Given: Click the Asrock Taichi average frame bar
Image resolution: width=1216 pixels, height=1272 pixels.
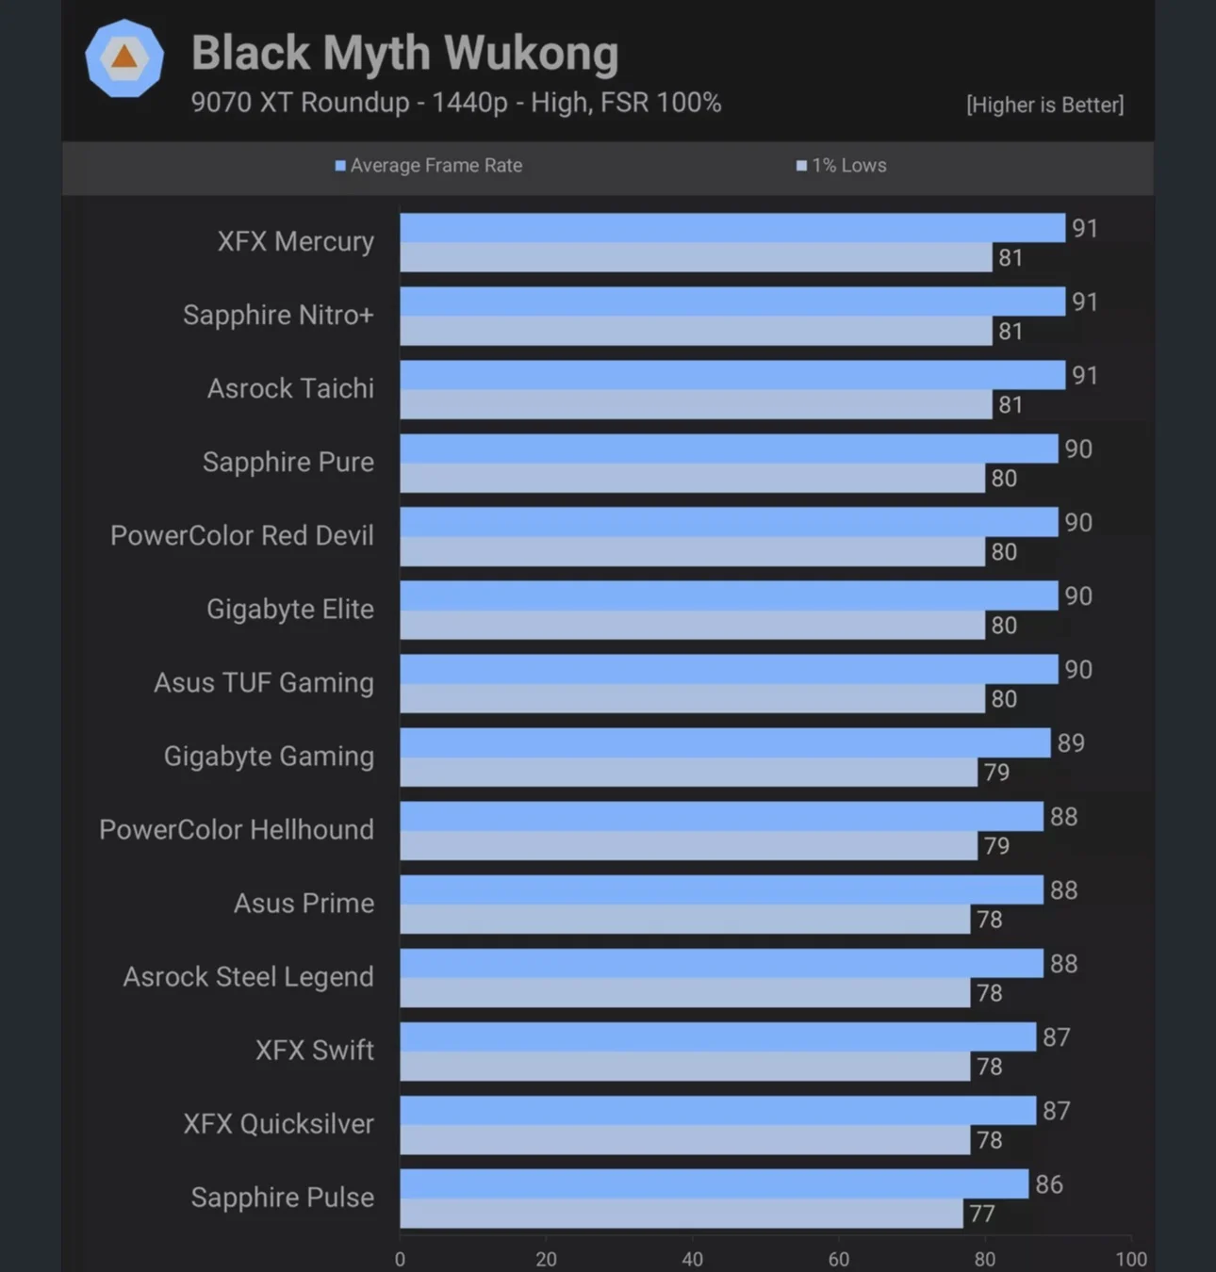Looking at the screenshot, I should pyautogui.click(x=731, y=375).
